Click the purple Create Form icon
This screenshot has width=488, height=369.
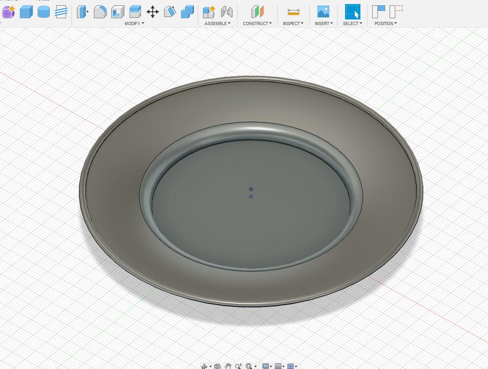[x=9, y=12]
